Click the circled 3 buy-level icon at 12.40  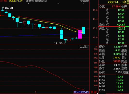coord(108,36)
